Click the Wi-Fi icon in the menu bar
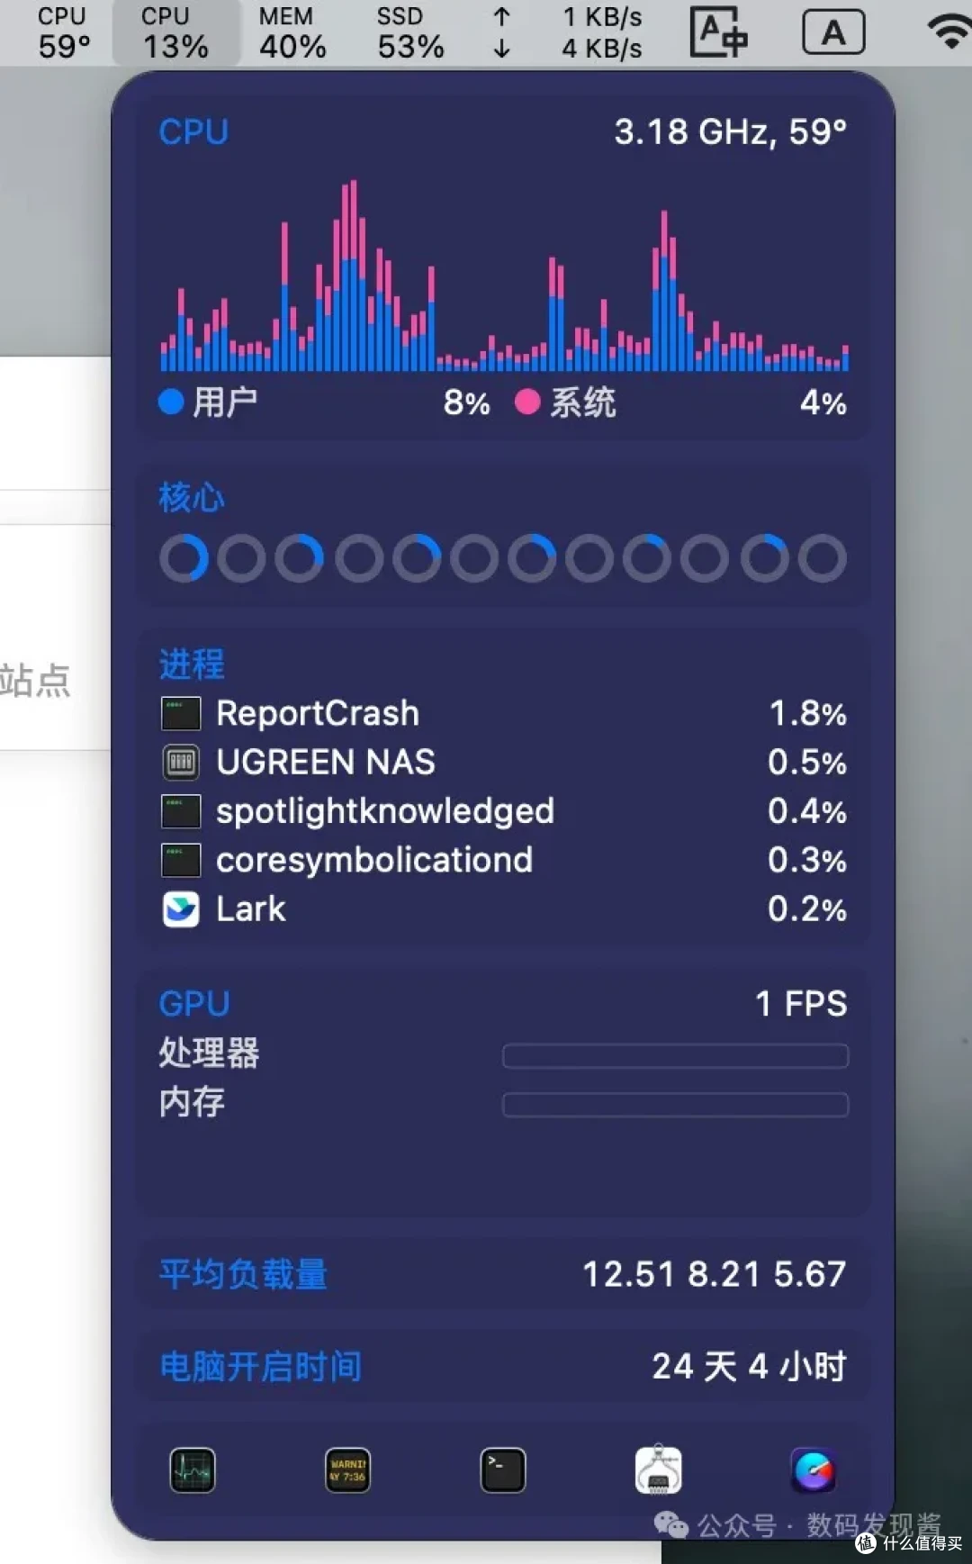 point(949,32)
